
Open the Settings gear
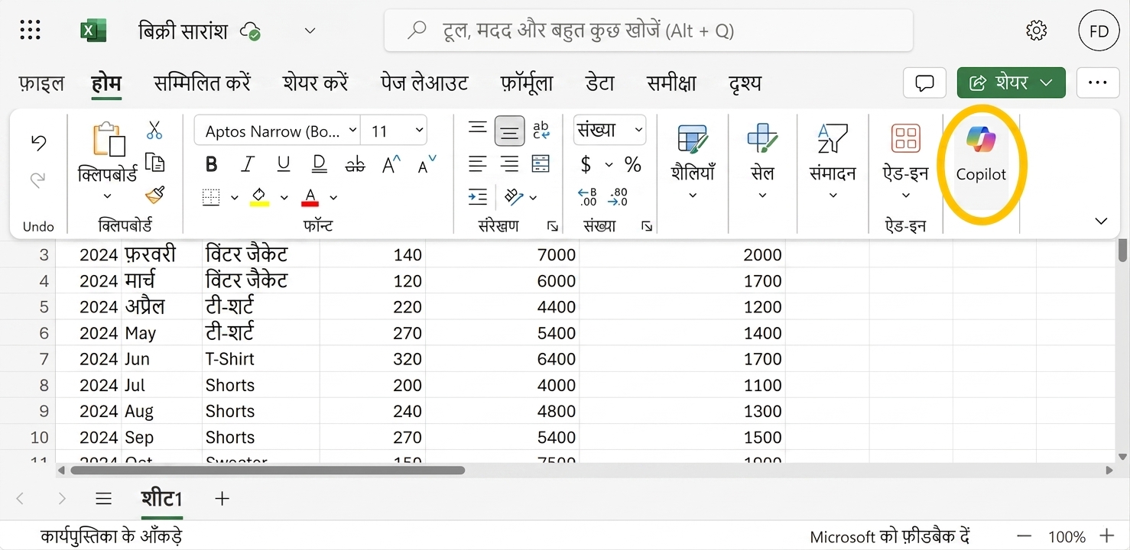coord(1037,31)
